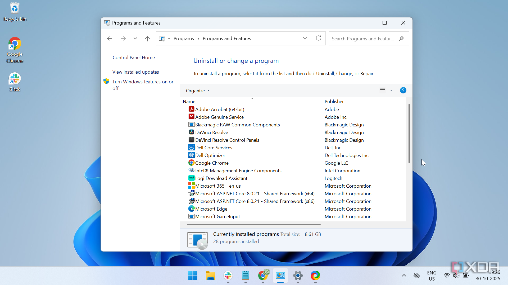
Task: Click the vertical scrollbar of the list
Action: coord(409,133)
